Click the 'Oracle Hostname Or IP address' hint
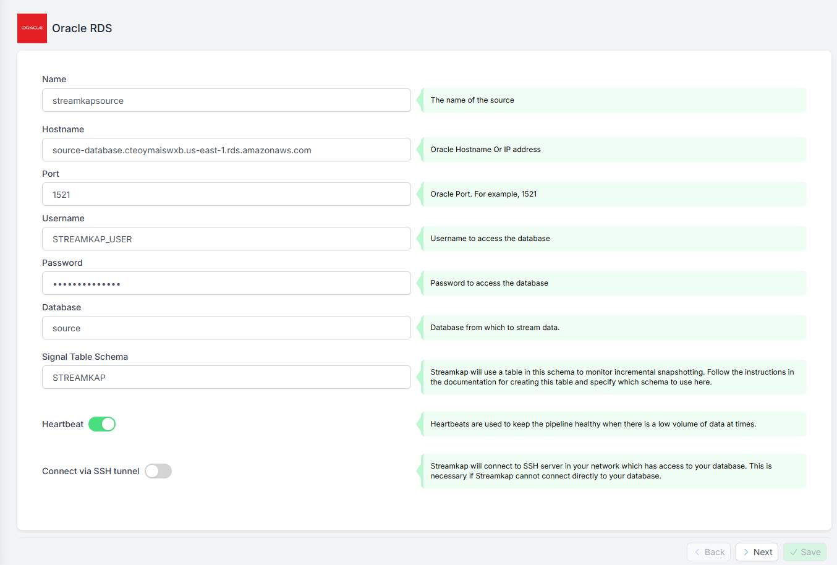The width and height of the screenshot is (837, 565). (485, 150)
